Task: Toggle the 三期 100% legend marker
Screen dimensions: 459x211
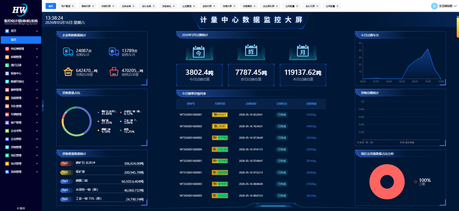Action: 415,182
